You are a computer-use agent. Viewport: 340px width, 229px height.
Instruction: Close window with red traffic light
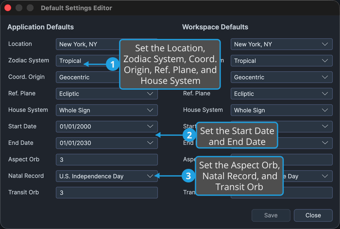pos(8,8)
